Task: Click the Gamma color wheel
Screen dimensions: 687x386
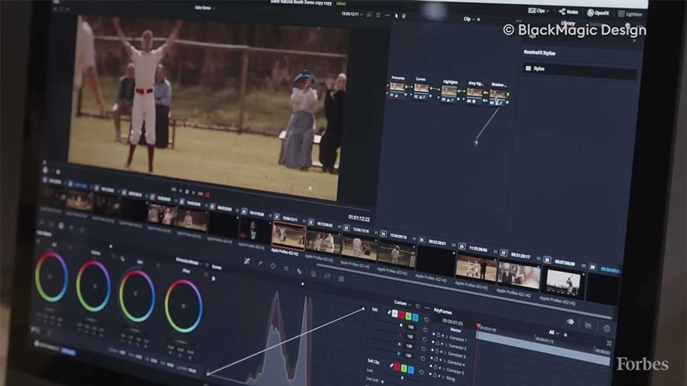Action: tap(93, 287)
